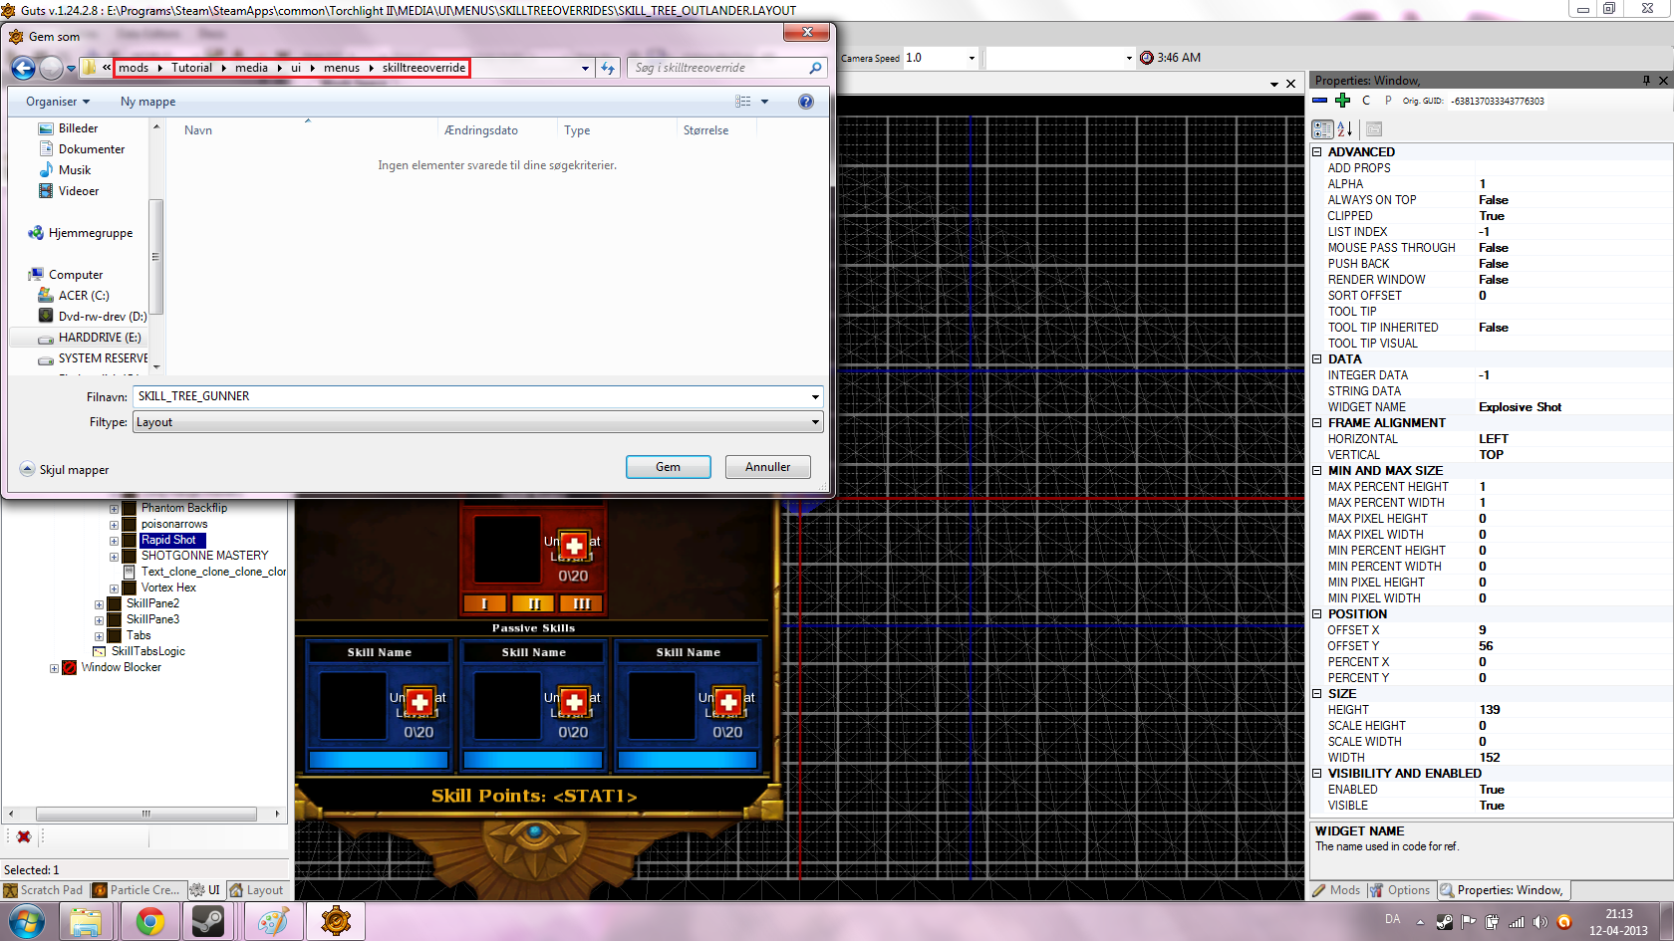
Task: Open Steam from the taskbar
Action: click(208, 922)
